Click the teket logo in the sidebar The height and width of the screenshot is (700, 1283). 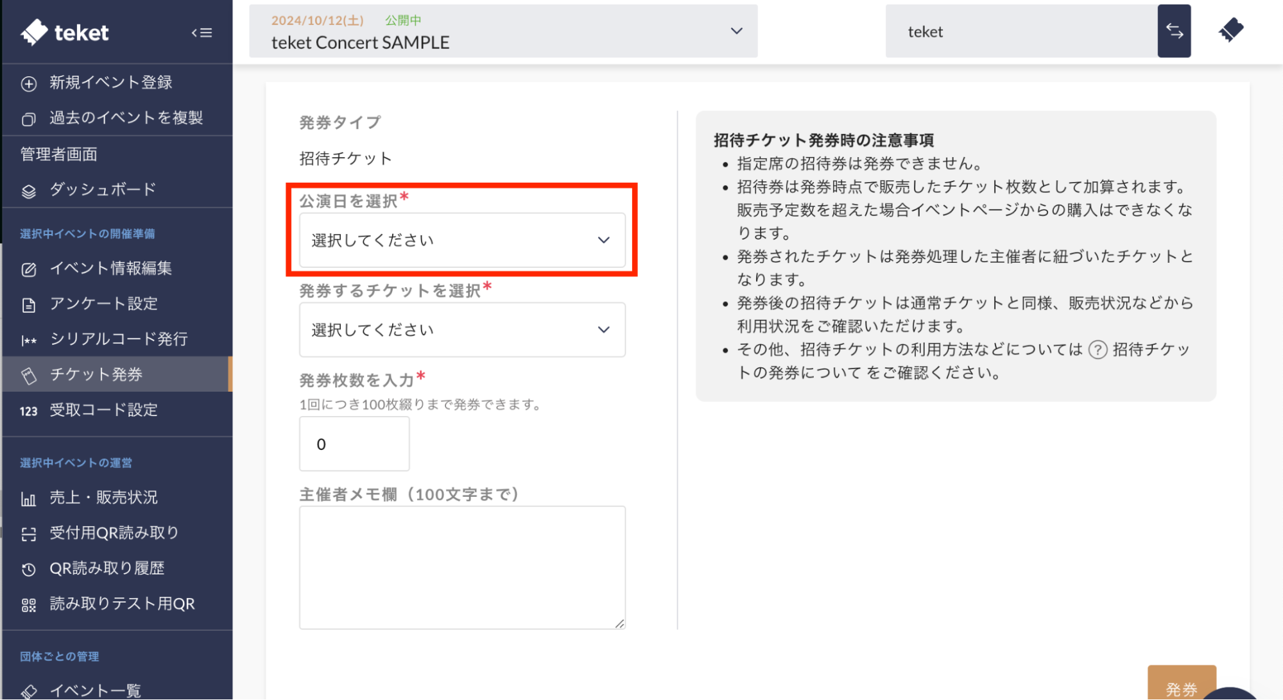click(65, 32)
